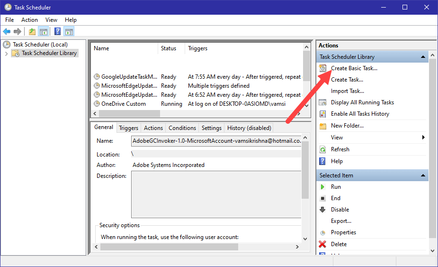
Task: Click the Disable down-arrow icon
Action: pyautogui.click(x=322, y=210)
